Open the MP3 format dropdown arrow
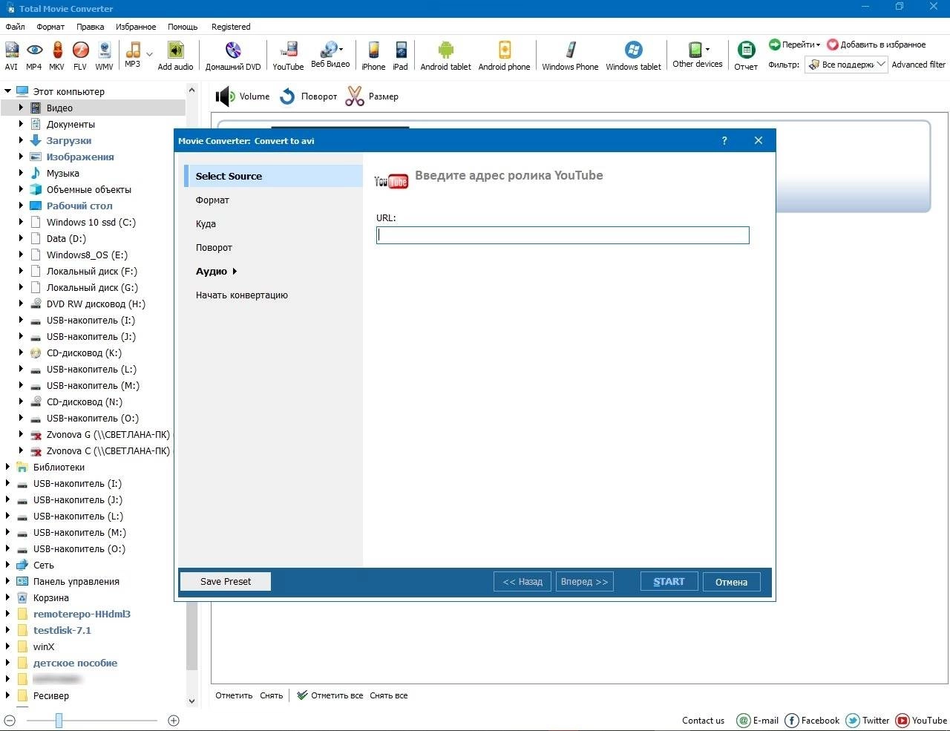 point(150,54)
